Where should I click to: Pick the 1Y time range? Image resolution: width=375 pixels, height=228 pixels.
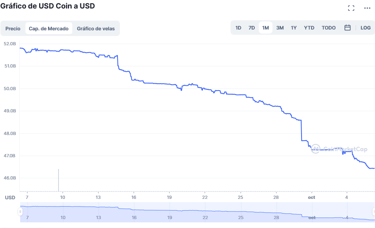click(x=294, y=28)
